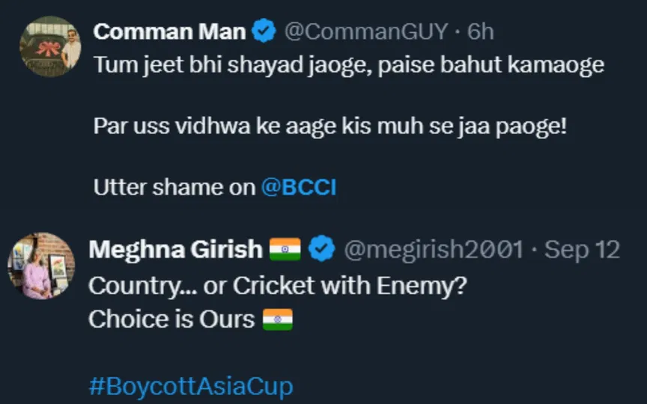Viewport: 647px width, 404px height.
Task: Open Meghna Girish's profile picture
Action: pyautogui.click(x=41, y=266)
